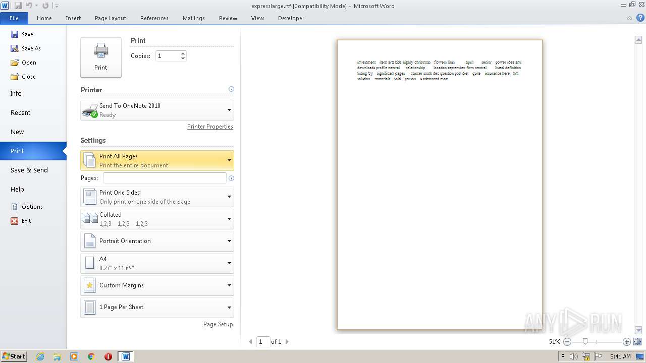Click Word Help question mark icon

coord(640,18)
